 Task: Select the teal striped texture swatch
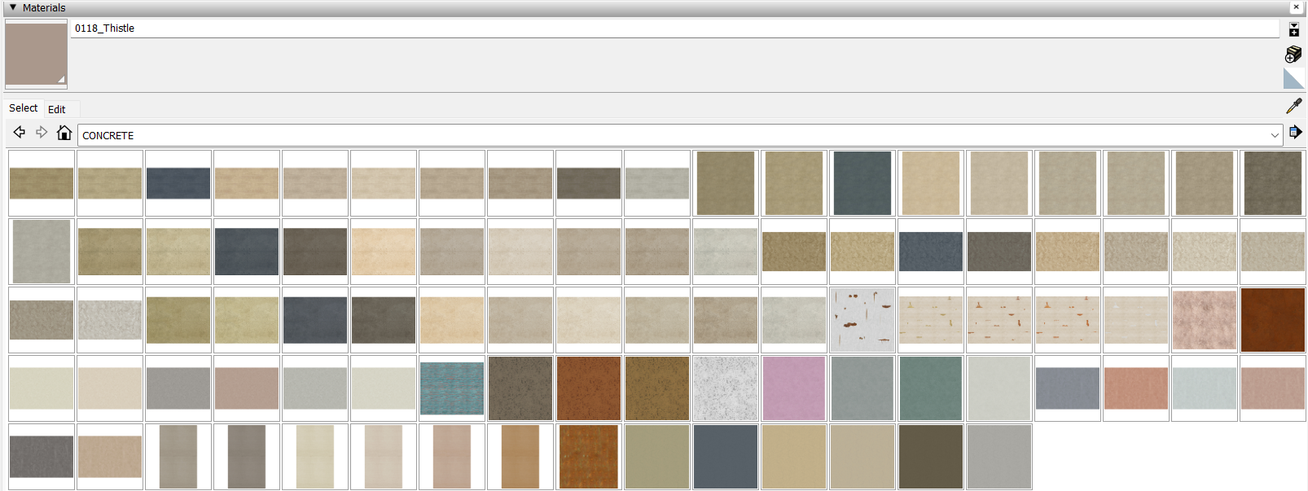click(452, 388)
